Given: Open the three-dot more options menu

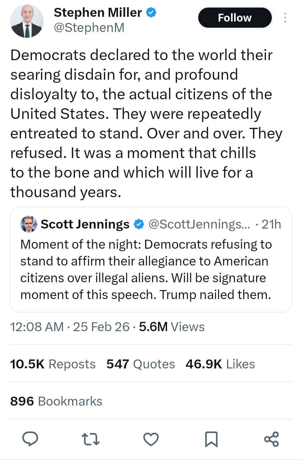Looking at the screenshot, I should click(x=285, y=18).
